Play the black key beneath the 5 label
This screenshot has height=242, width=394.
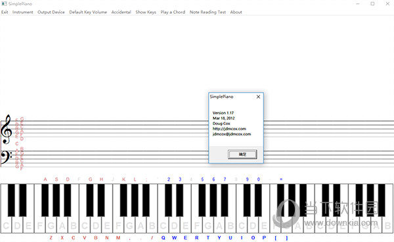(x=202, y=200)
